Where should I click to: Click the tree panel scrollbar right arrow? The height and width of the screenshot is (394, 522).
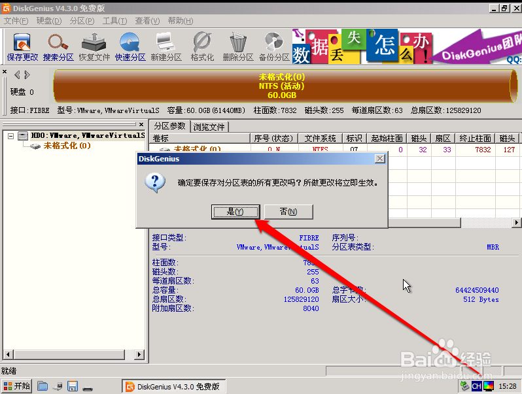139,354
